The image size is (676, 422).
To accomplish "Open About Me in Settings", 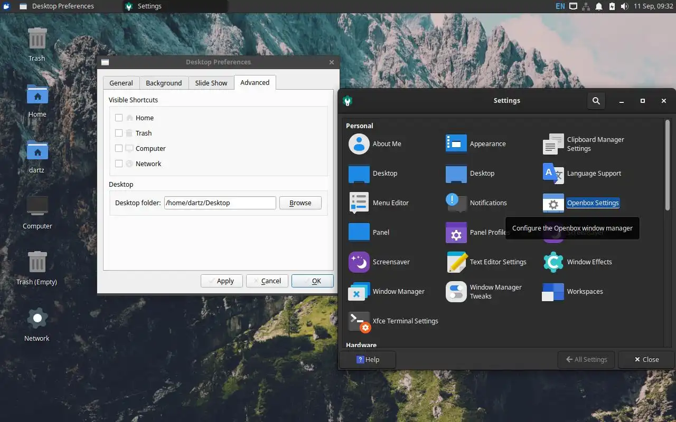I will point(374,143).
